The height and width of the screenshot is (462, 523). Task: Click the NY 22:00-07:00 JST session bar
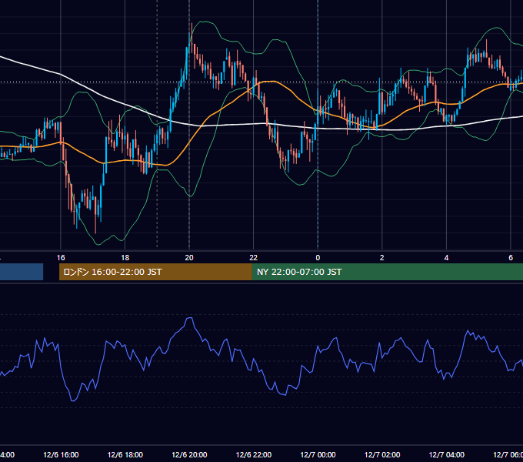point(387,272)
